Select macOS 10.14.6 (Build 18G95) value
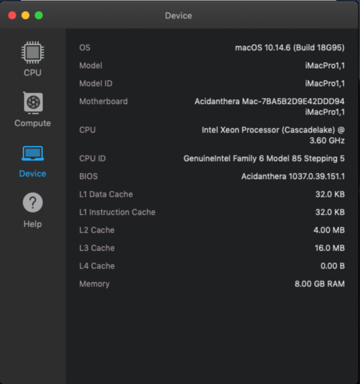Image resolution: width=360 pixels, height=384 pixels. 290,48
